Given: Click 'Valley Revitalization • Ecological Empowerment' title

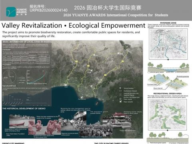Looking at the screenshot, I should tap(74, 26).
